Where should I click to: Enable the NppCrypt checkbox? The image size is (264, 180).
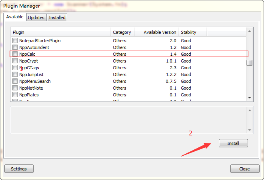(x=15, y=61)
